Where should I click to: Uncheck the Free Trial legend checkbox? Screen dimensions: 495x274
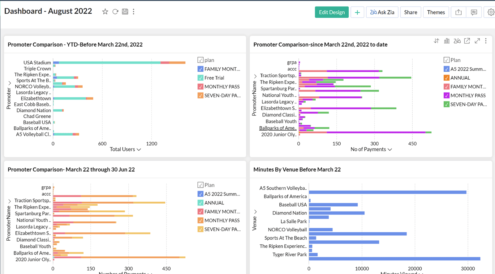[x=200, y=78]
